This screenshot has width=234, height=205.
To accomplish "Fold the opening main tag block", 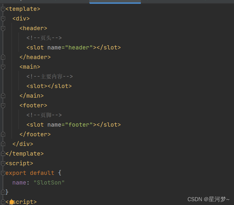I will (3, 67).
